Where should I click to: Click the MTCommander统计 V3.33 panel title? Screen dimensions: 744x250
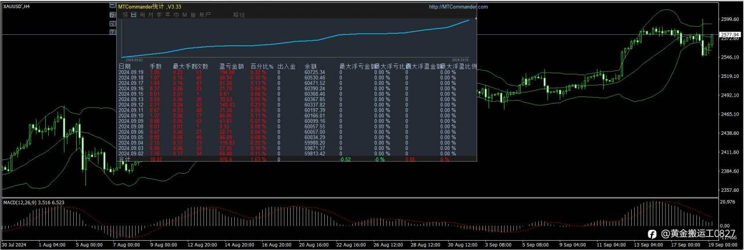point(149,6)
